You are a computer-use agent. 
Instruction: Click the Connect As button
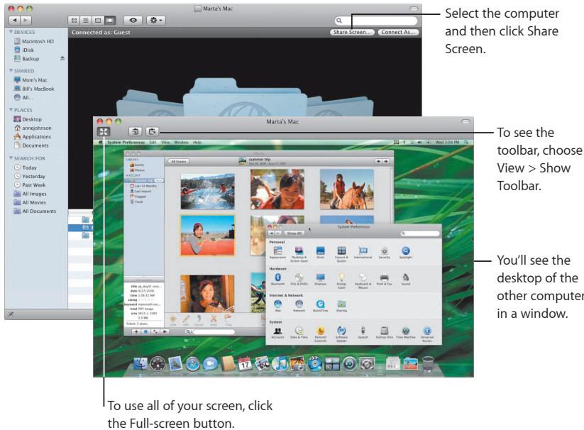(398, 33)
